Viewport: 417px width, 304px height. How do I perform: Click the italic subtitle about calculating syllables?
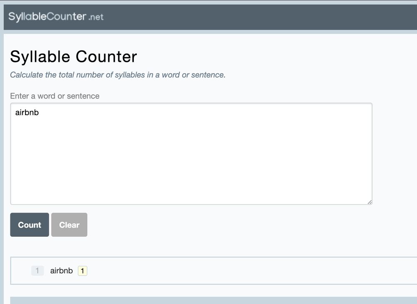pyautogui.click(x=118, y=75)
